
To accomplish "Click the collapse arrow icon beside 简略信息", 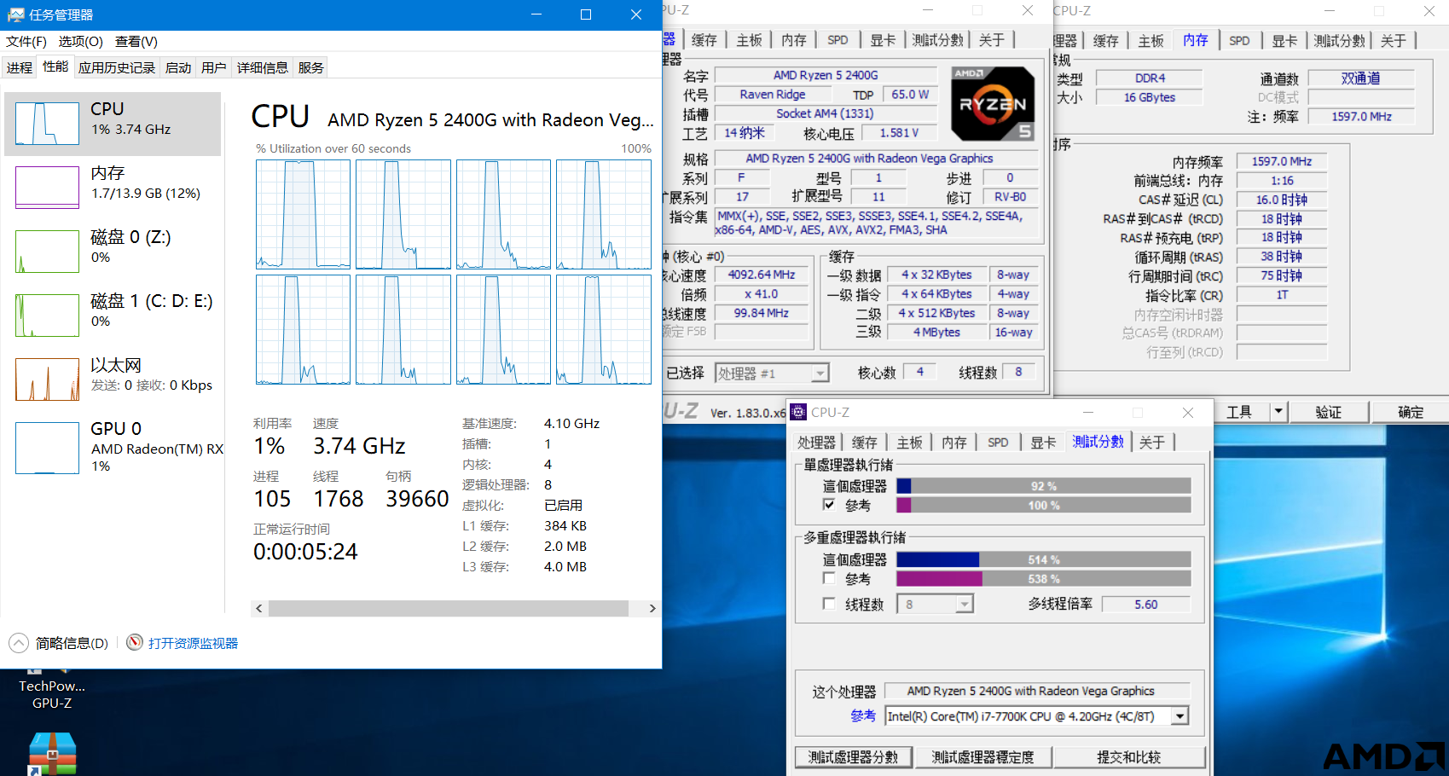I will coord(19,643).
